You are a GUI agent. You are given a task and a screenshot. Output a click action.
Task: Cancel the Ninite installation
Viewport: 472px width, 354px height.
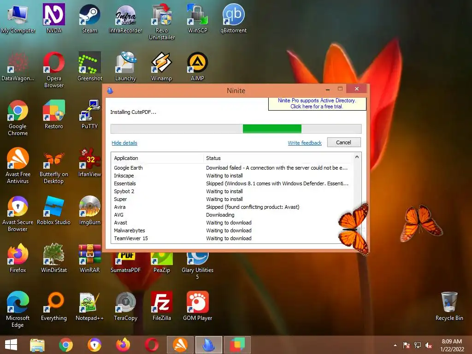[344, 142]
